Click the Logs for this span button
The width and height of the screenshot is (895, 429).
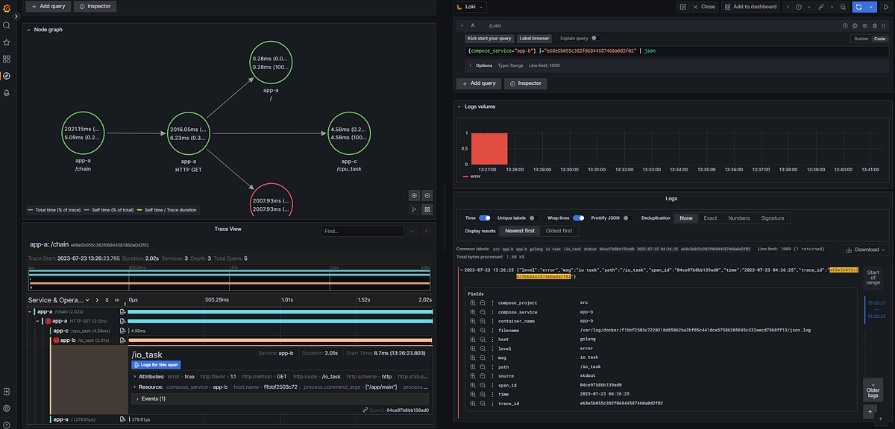point(156,364)
